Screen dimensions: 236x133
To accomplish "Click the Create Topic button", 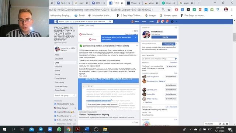I will (169, 44).
